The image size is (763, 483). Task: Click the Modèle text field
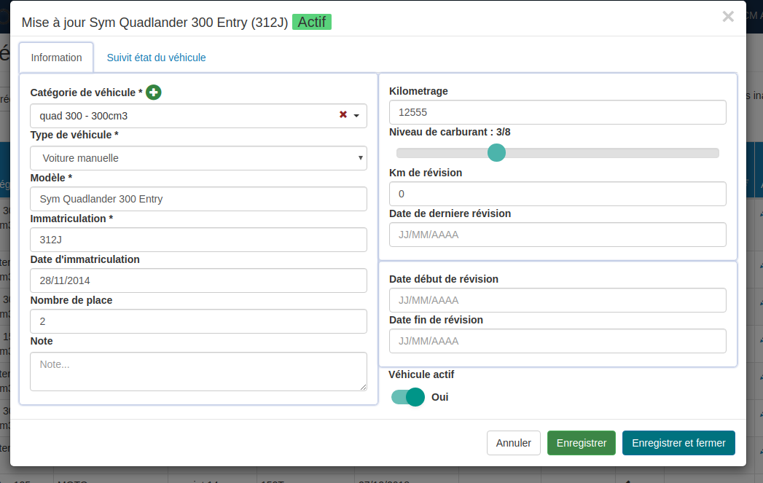[x=198, y=199]
